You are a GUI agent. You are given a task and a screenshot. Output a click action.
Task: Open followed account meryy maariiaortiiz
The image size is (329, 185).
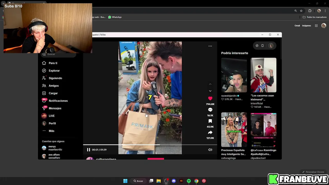[x=55, y=148]
